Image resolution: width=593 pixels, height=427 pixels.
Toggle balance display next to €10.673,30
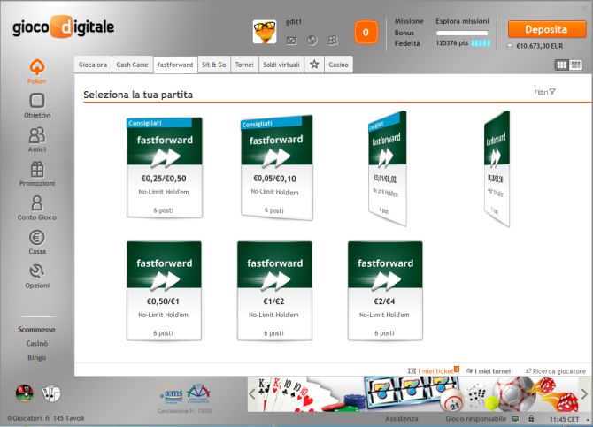[510, 46]
